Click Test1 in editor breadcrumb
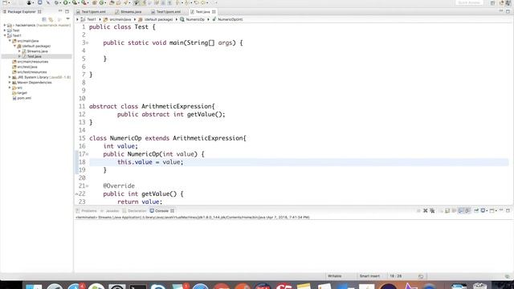This screenshot has height=289, width=514. tap(88, 19)
